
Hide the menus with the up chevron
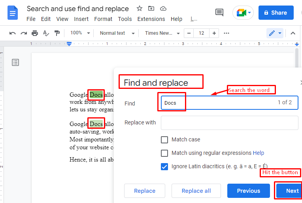click(x=293, y=33)
